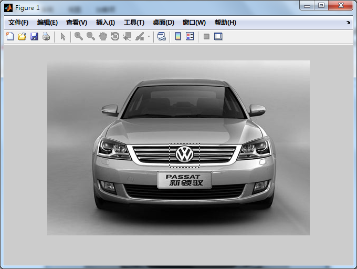The image size is (357, 269).
Task: Dock the figure using corner arrow
Action: point(349,22)
